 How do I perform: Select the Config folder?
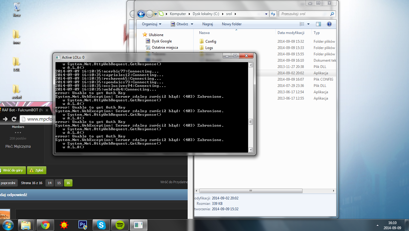(208, 42)
